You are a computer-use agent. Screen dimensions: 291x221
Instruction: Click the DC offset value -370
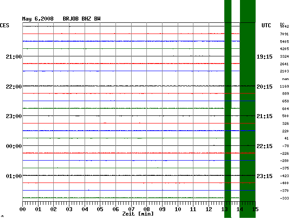click(x=284, y=191)
